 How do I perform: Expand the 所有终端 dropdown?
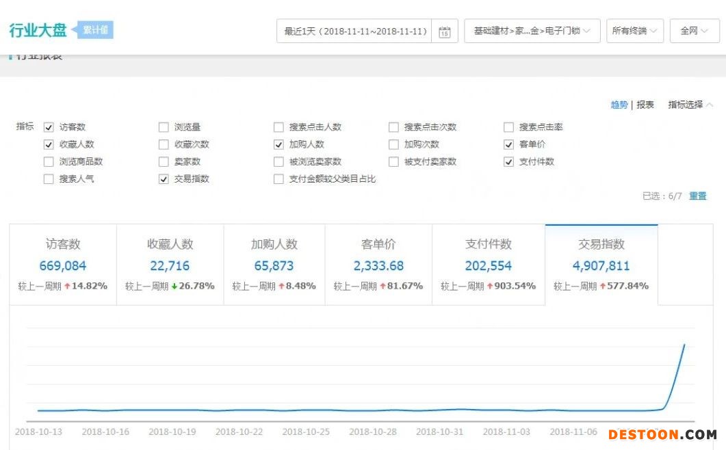[634, 31]
